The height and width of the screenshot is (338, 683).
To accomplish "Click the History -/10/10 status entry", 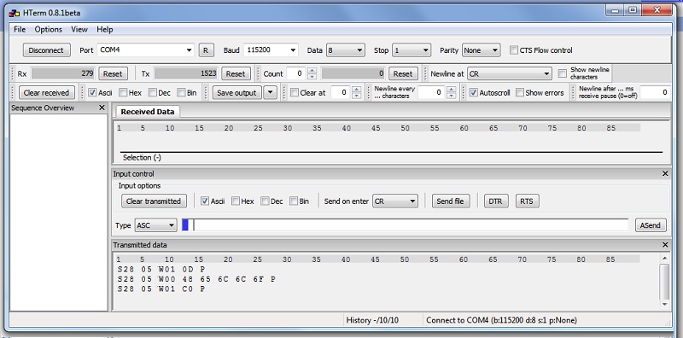I will (x=372, y=320).
